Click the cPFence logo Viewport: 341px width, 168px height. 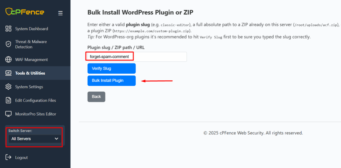coord(25,12)
